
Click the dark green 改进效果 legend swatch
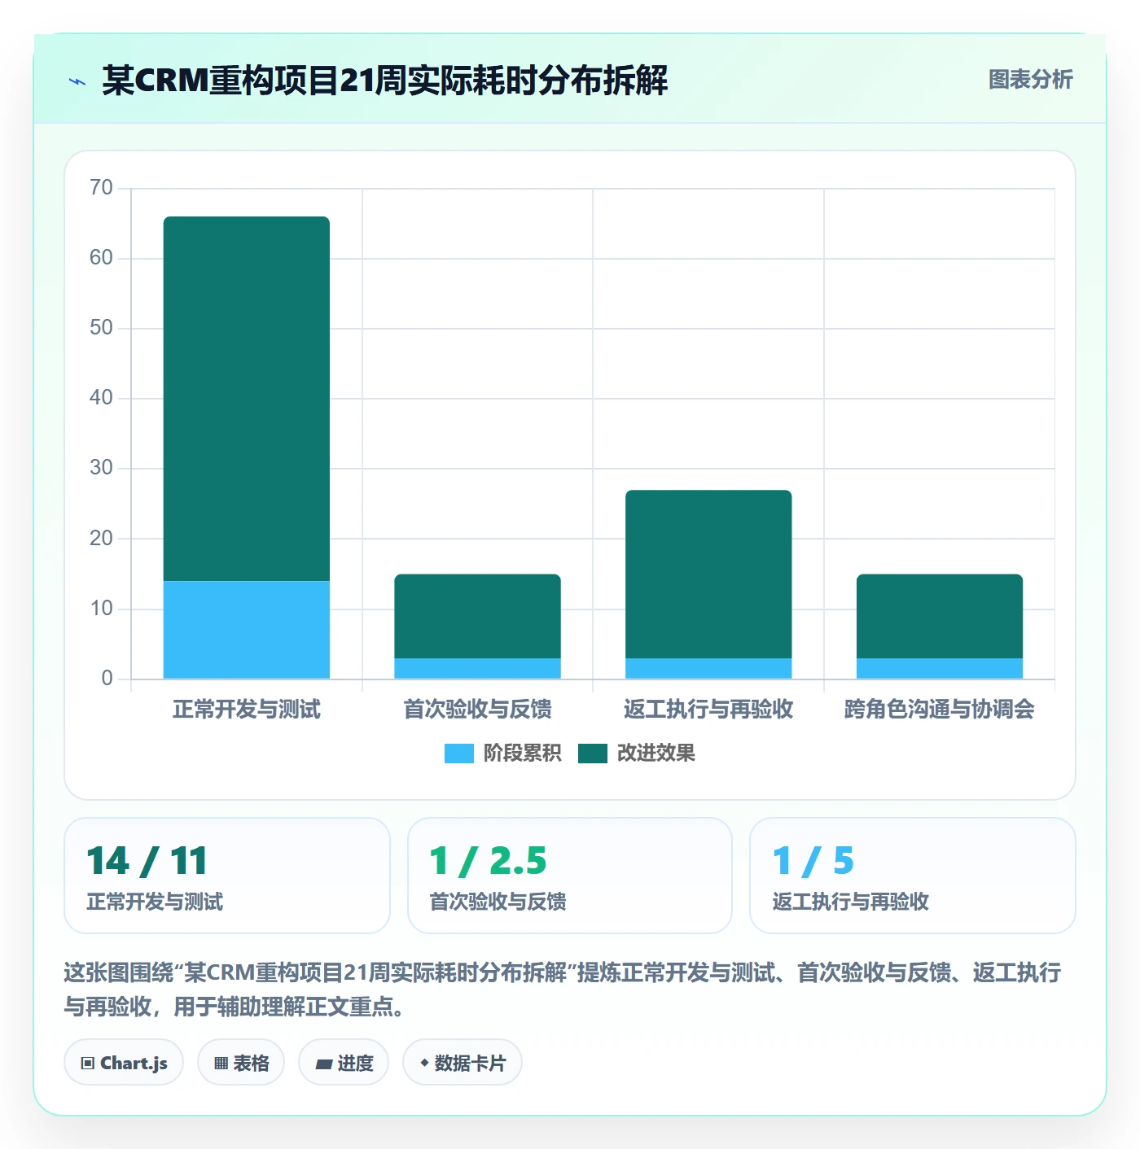593,754
